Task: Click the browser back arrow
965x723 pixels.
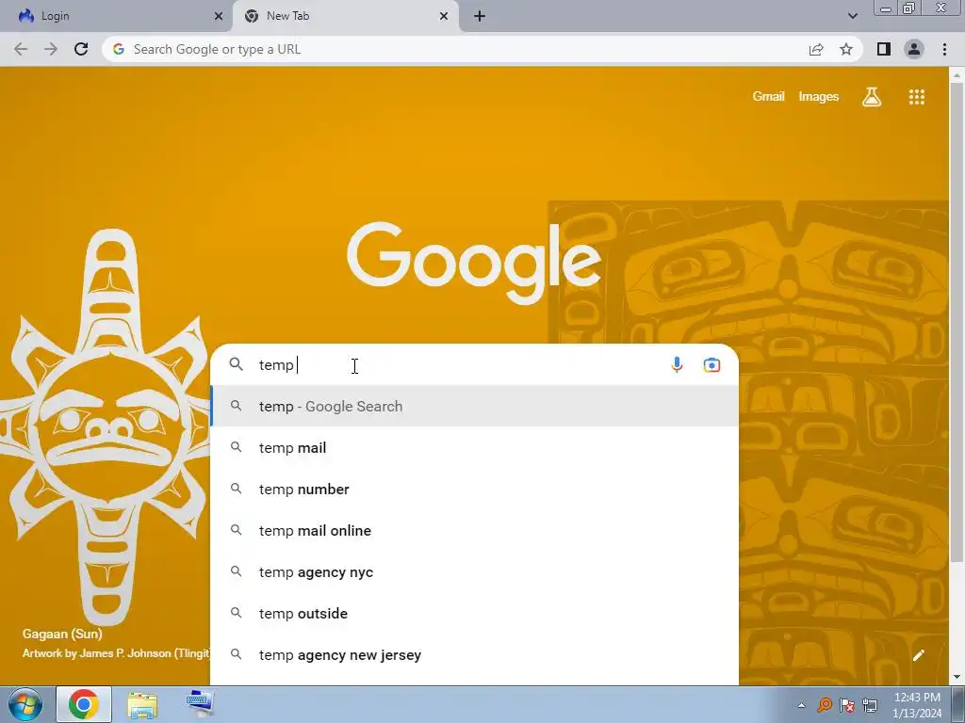Action: tap(21, 49)
